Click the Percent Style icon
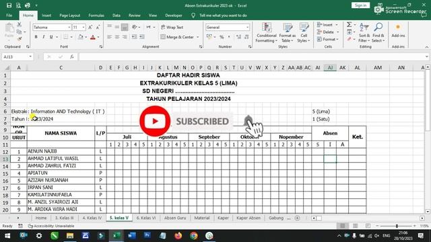Viewport: 431px width, 242px height. coord(222,37)
